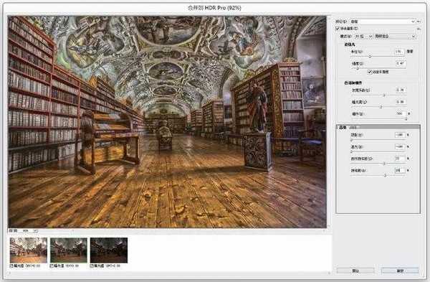Uncheck the darkest exposure thumbnail checkbox
Screen dimensions: 430x282
(92, 266)
